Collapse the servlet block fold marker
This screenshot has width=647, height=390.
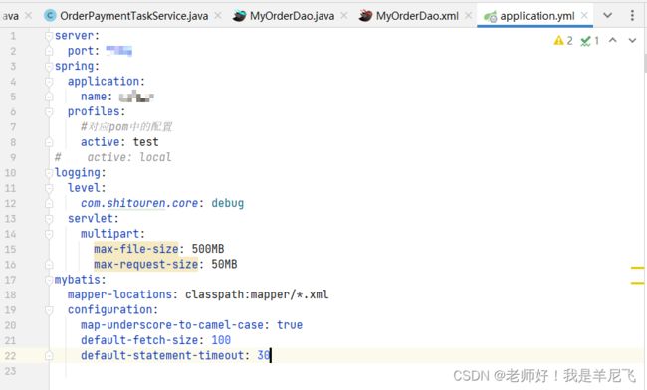pos(49,219)
